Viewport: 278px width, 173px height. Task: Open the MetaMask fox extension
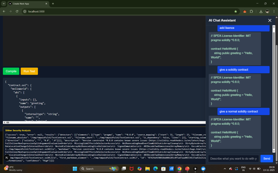coord(245,12)
